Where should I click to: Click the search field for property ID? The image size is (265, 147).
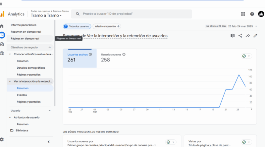point(132,14)
